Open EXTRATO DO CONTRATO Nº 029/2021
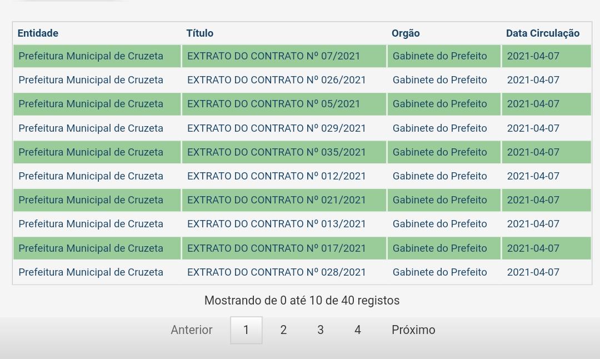 point(276,128)
